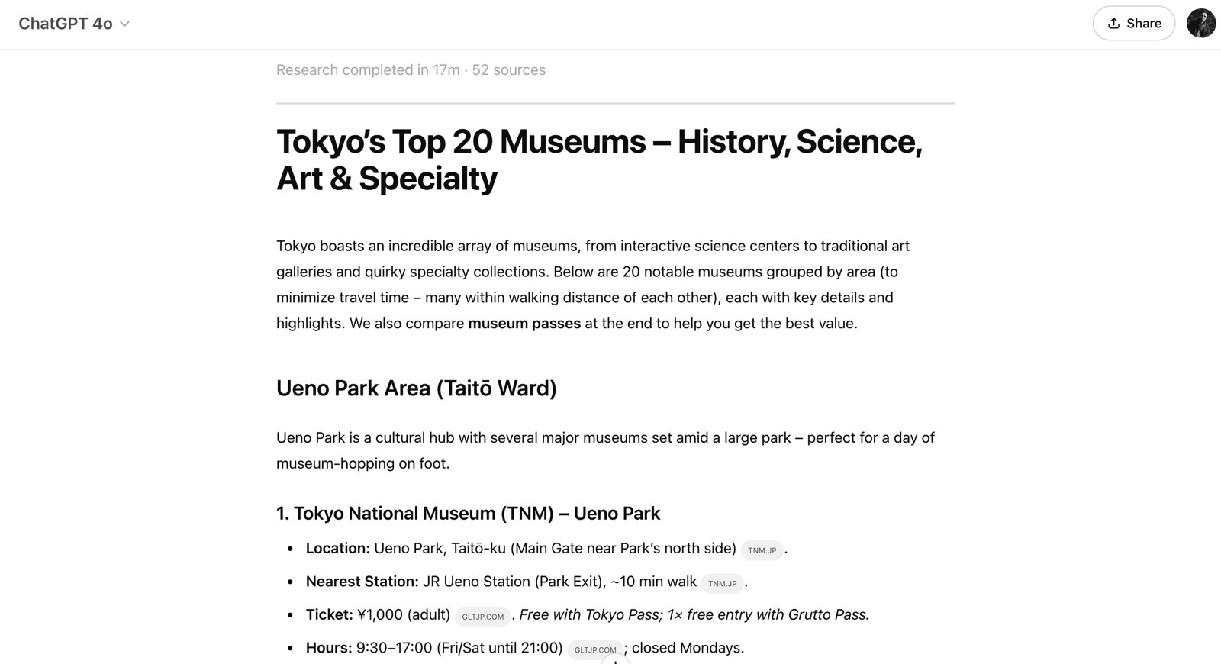Click the bold Nearest Station label
1221x664 pixels.
(362, 582)
